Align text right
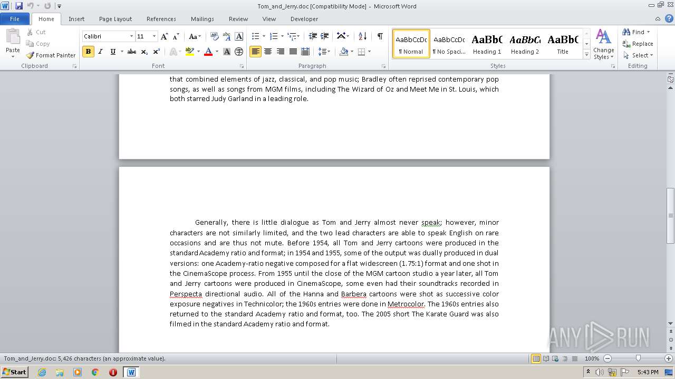 (x=281, y=52)
